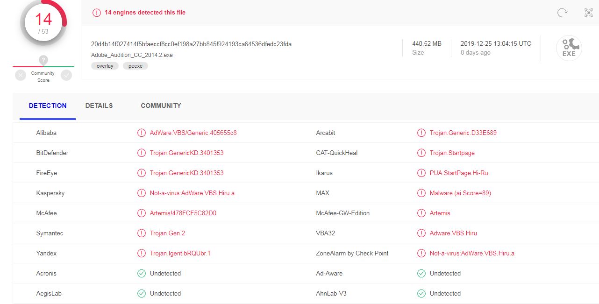Click the PUA.StartPage.Hi-Ru result
The height and width of the screenshot is (304, 599).
(459, 173)
